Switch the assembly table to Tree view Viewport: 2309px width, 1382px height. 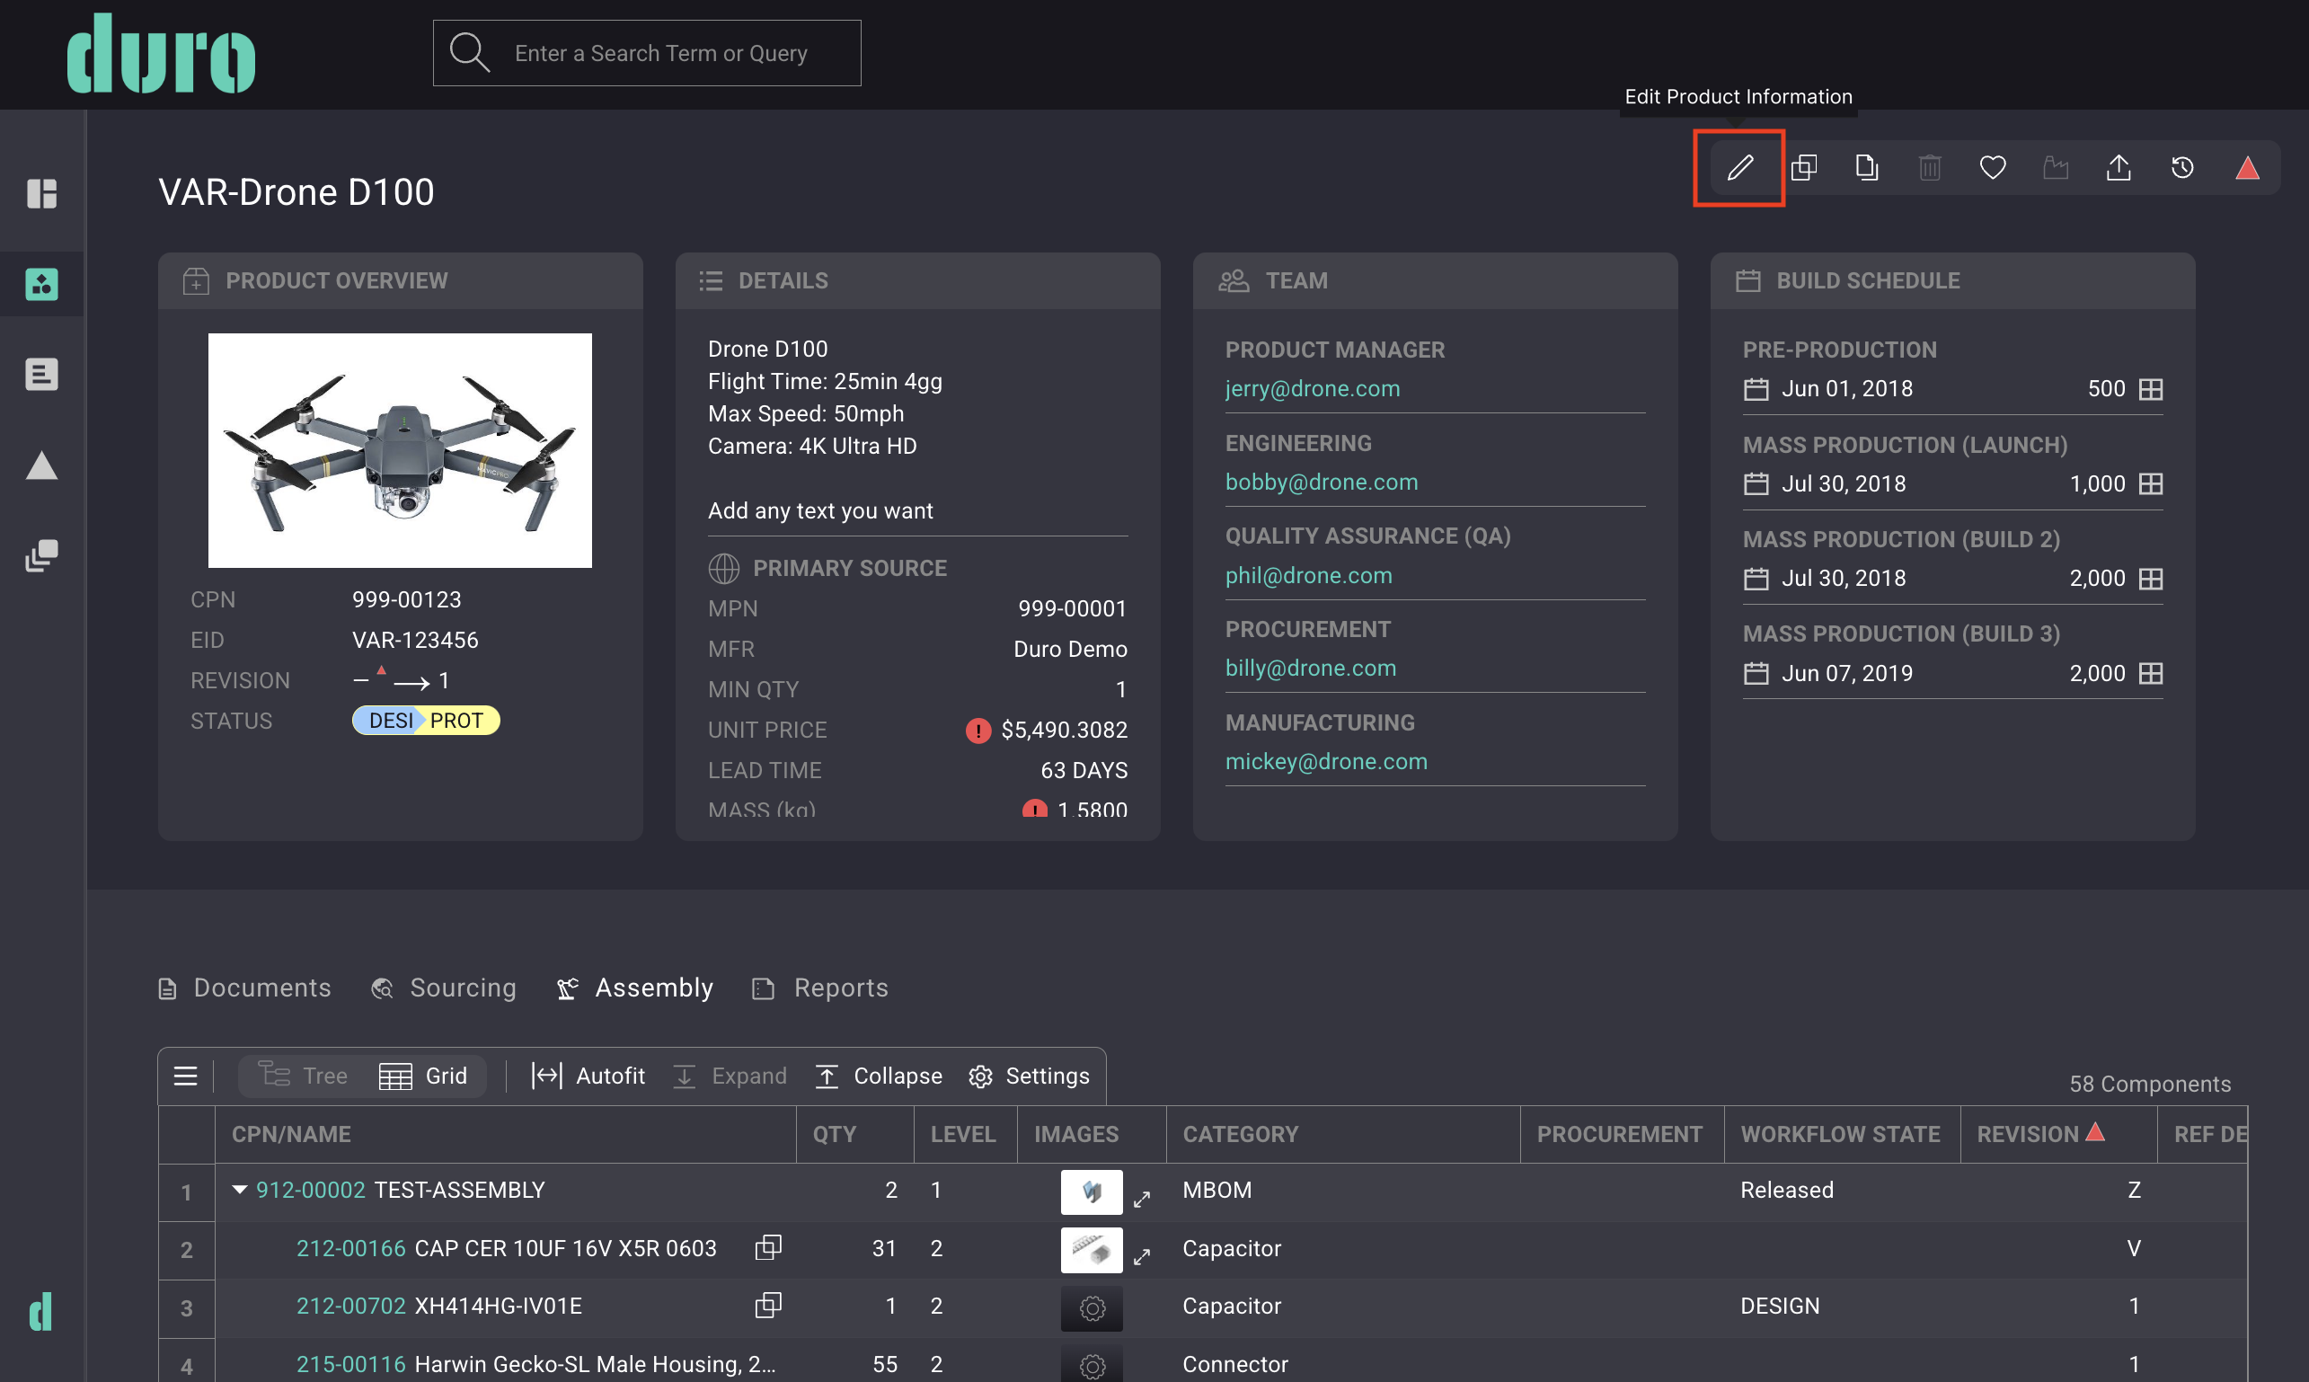304,1076
